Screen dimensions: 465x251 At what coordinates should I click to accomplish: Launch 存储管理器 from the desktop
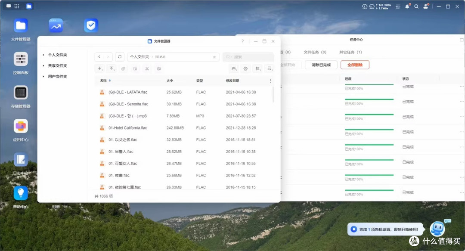coord(21,93)
